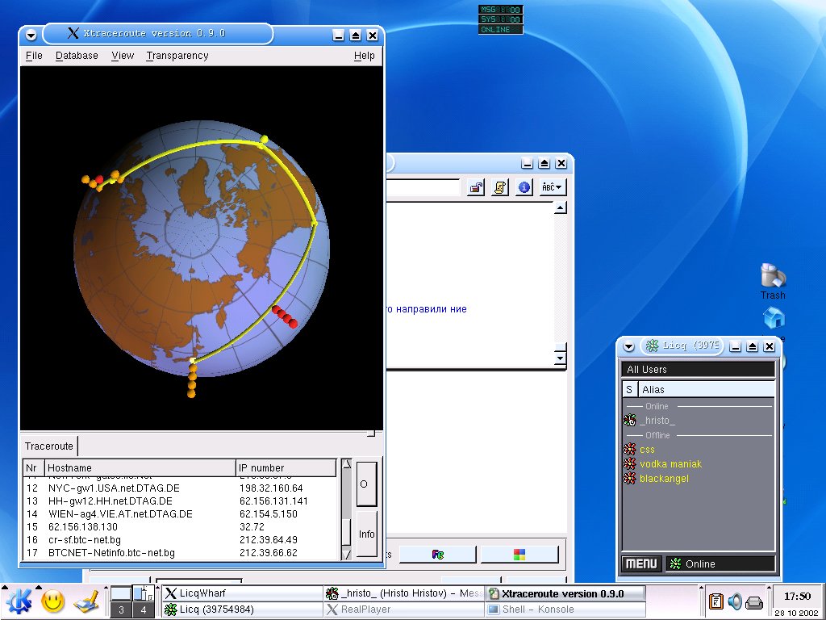The image size is (826, 620).
Task: Click the clipboard icon in system tray
Action: pos(715,601)
